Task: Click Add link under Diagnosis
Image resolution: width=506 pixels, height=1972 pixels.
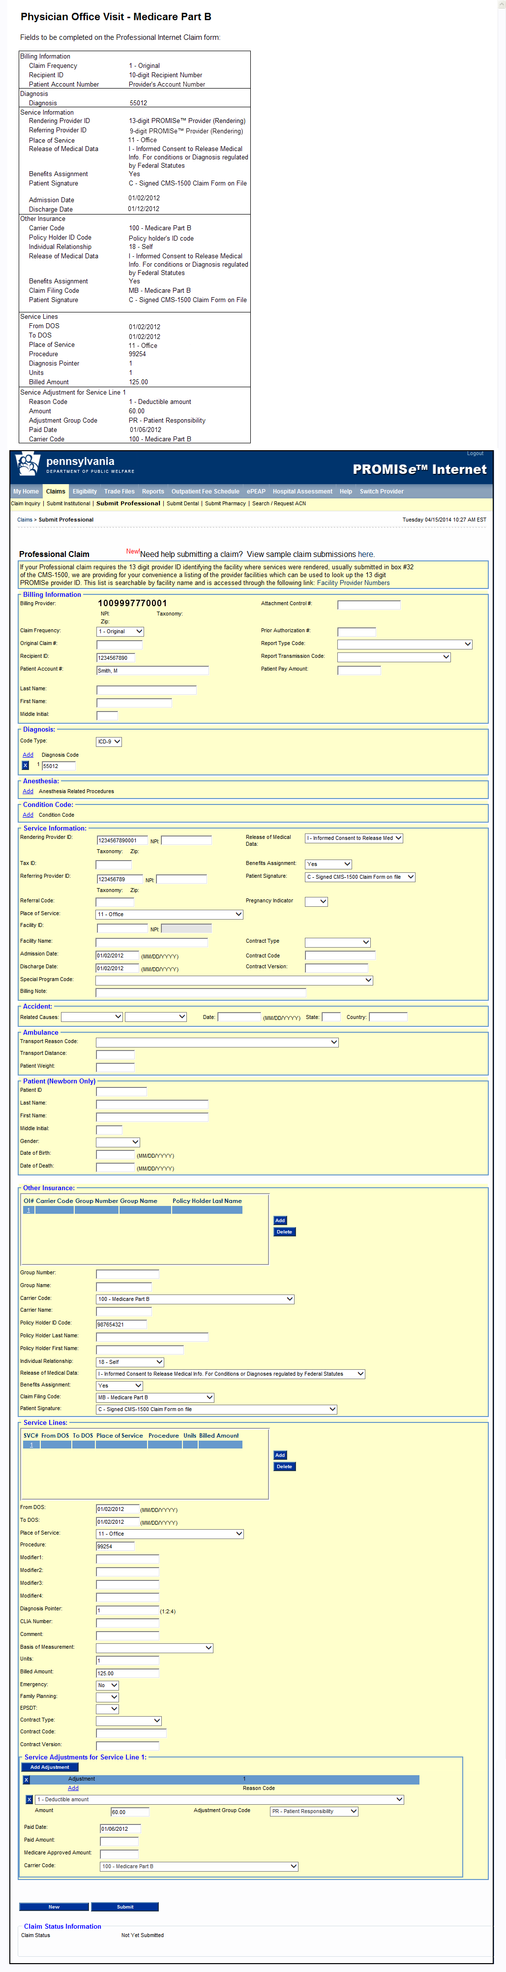Action: click(x=29, y=755)
